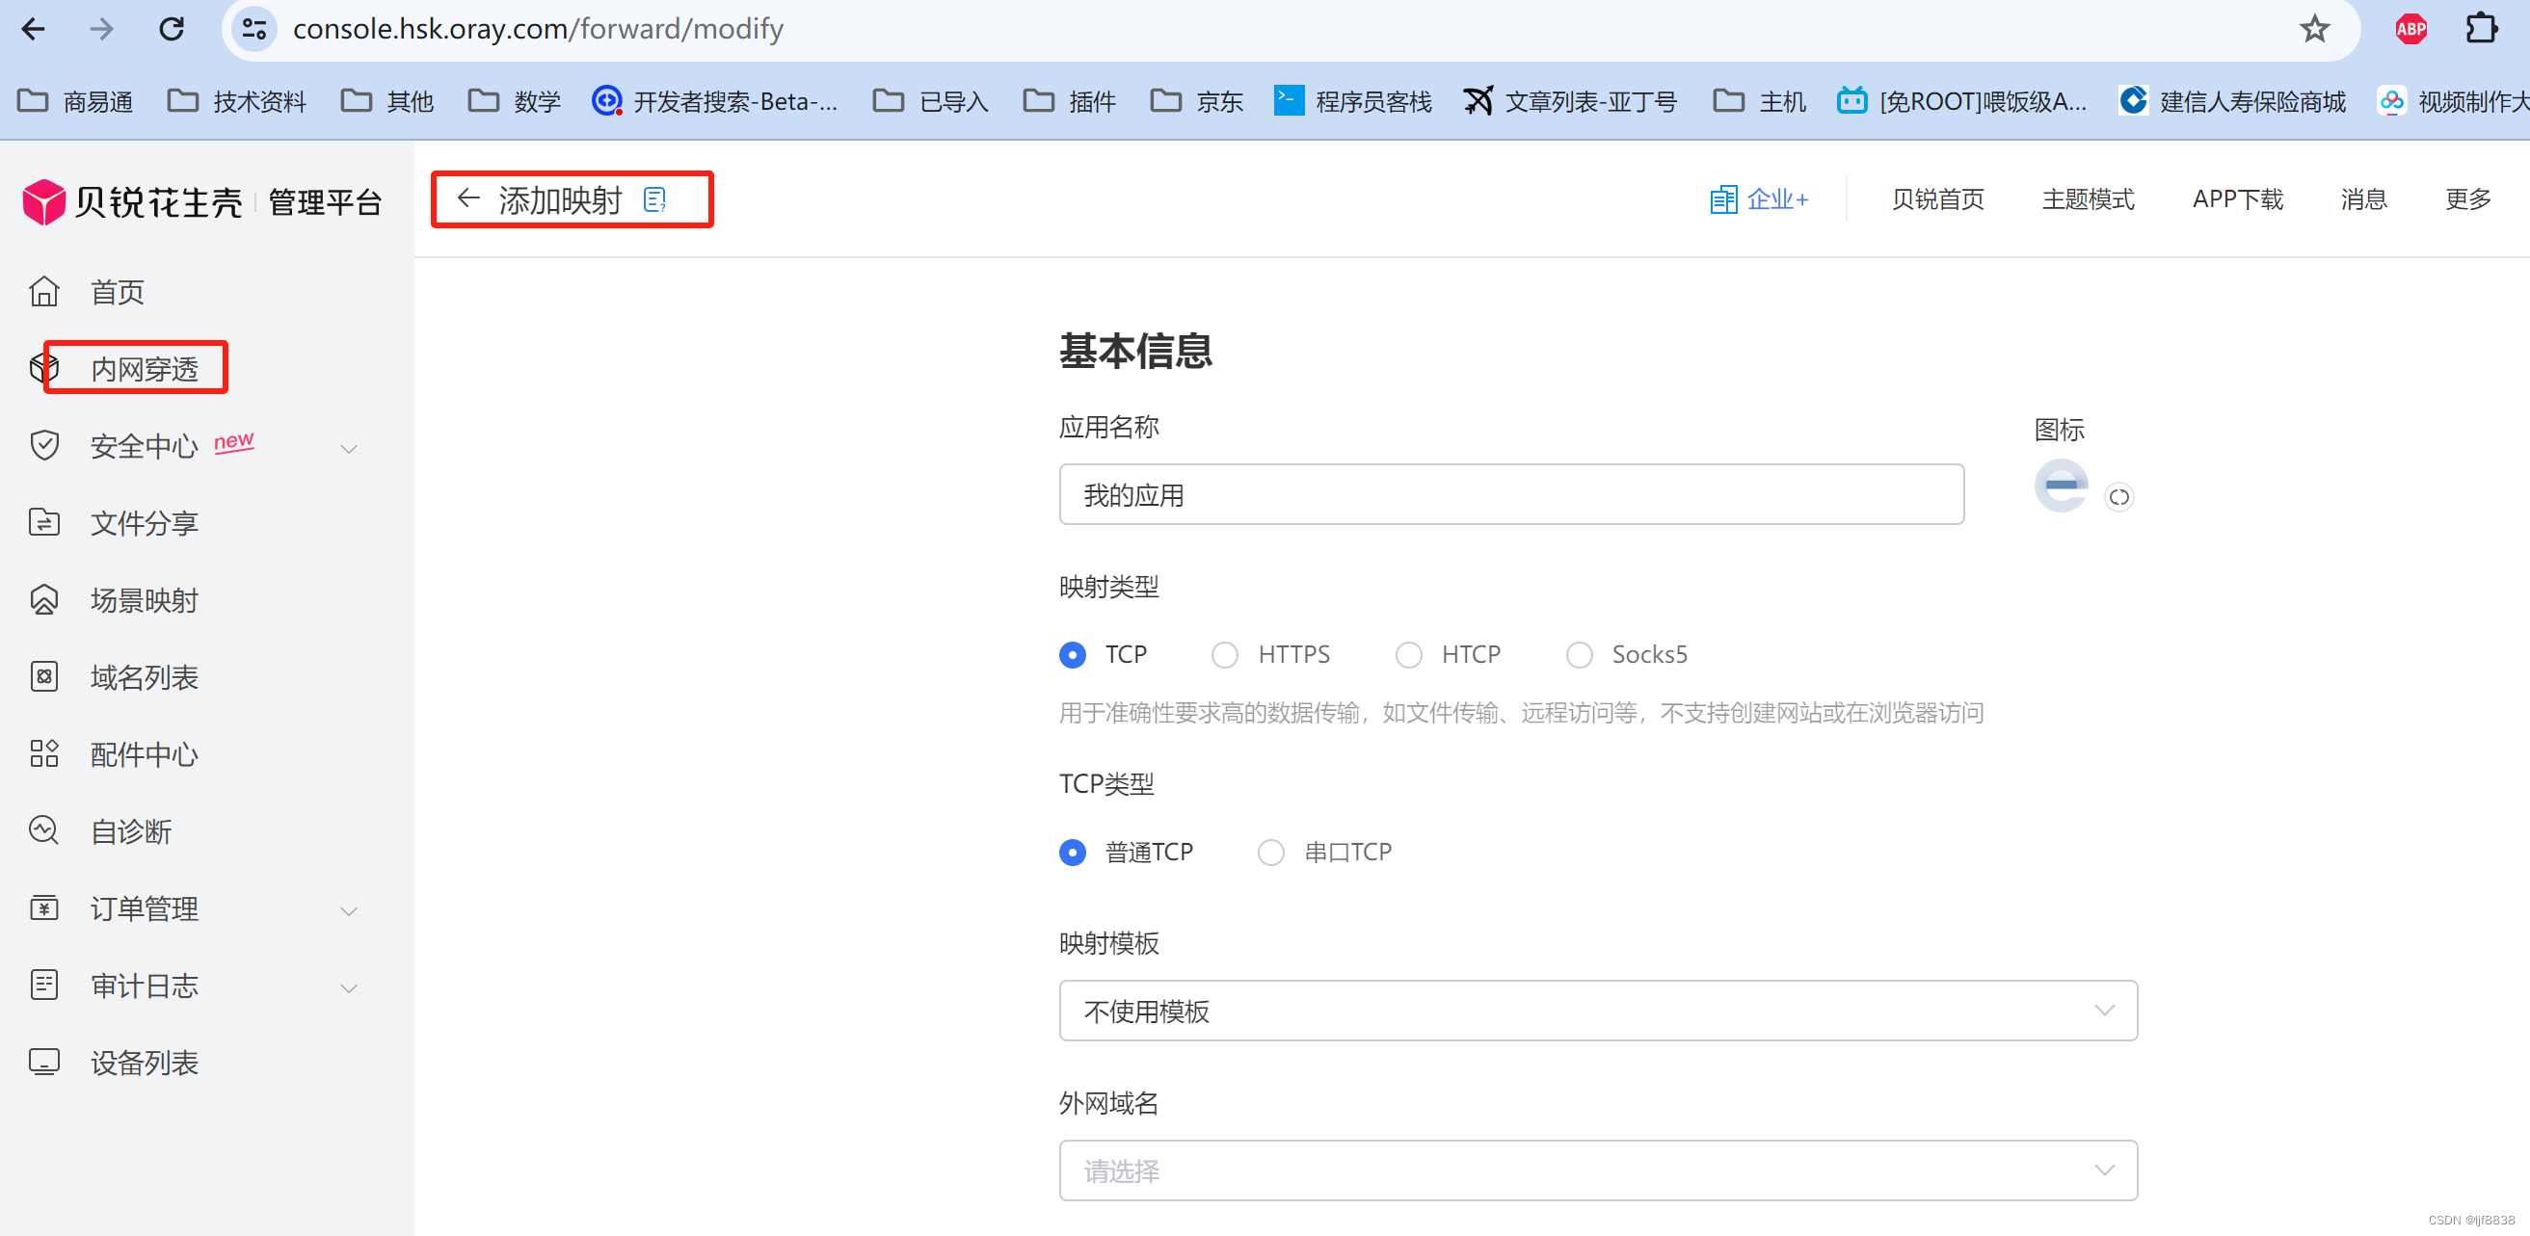Open the 映射模板 template dropdown
Screen dimensions: 2530x1236
coord(1597,1011)
